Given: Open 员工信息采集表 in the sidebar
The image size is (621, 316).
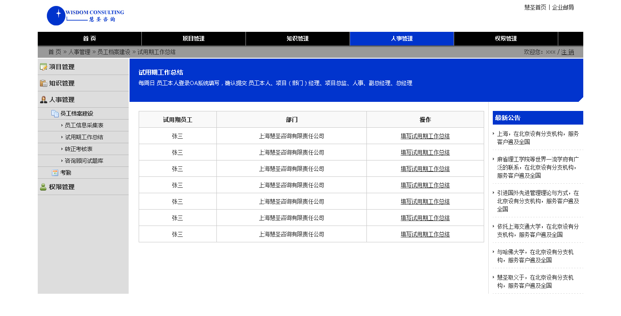Looking at the screenshot, I should click(x=84, y=125).
